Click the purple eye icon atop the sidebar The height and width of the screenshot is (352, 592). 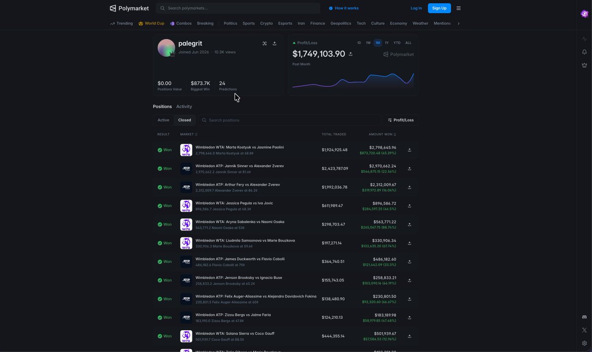click(x=585, y=14)
